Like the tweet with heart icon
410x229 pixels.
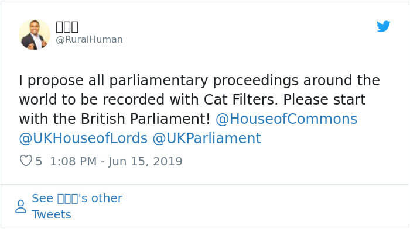click(x=26, y=161)
